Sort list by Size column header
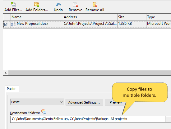Viewport: 171px width, 129px height. click(x=132, y=17)
